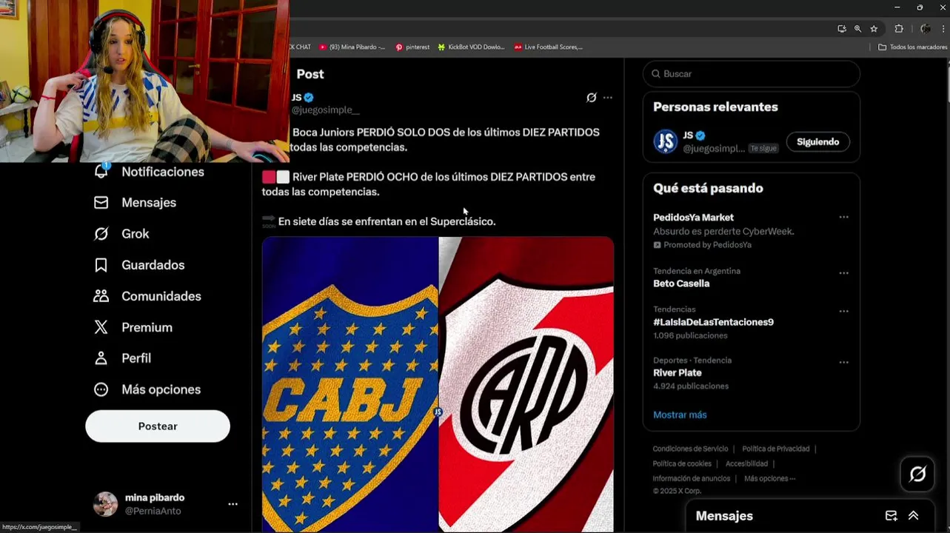Screen dimensions: 950x533
Task: Open the post's three-dot more menu
Action: pyautogui.click(x=608, y=98)
